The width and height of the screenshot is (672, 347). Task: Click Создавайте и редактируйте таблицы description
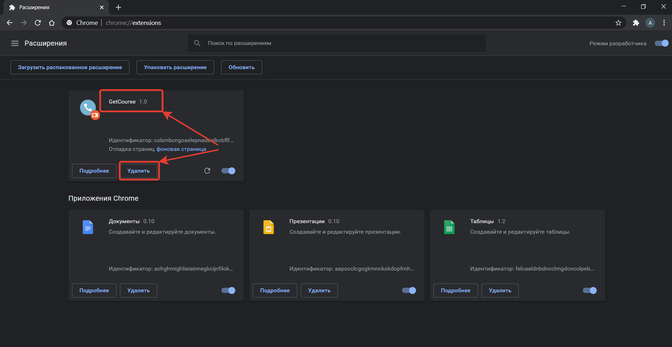(x=520, y=231)
